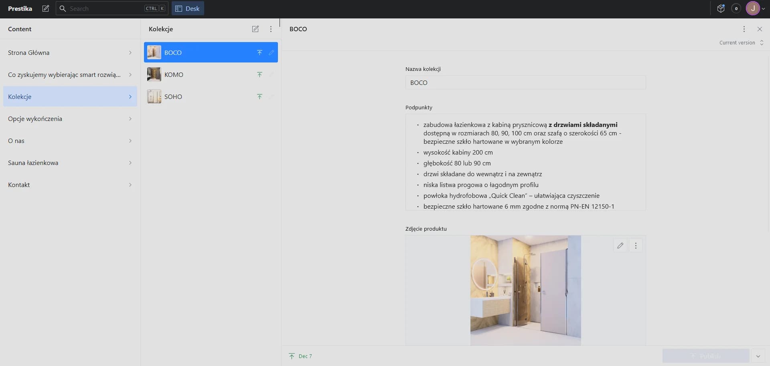Click edited pencil icon on BOCO row
This screenshot has height=366, width=770.
[x=272, y=52]
